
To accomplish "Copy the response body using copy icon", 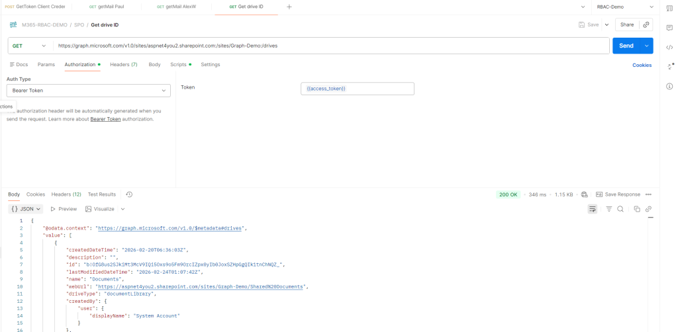I will (x=637, y=209).
